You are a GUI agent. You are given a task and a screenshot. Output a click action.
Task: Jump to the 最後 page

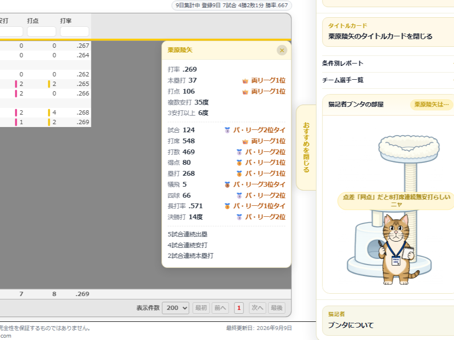pos(277,308)
